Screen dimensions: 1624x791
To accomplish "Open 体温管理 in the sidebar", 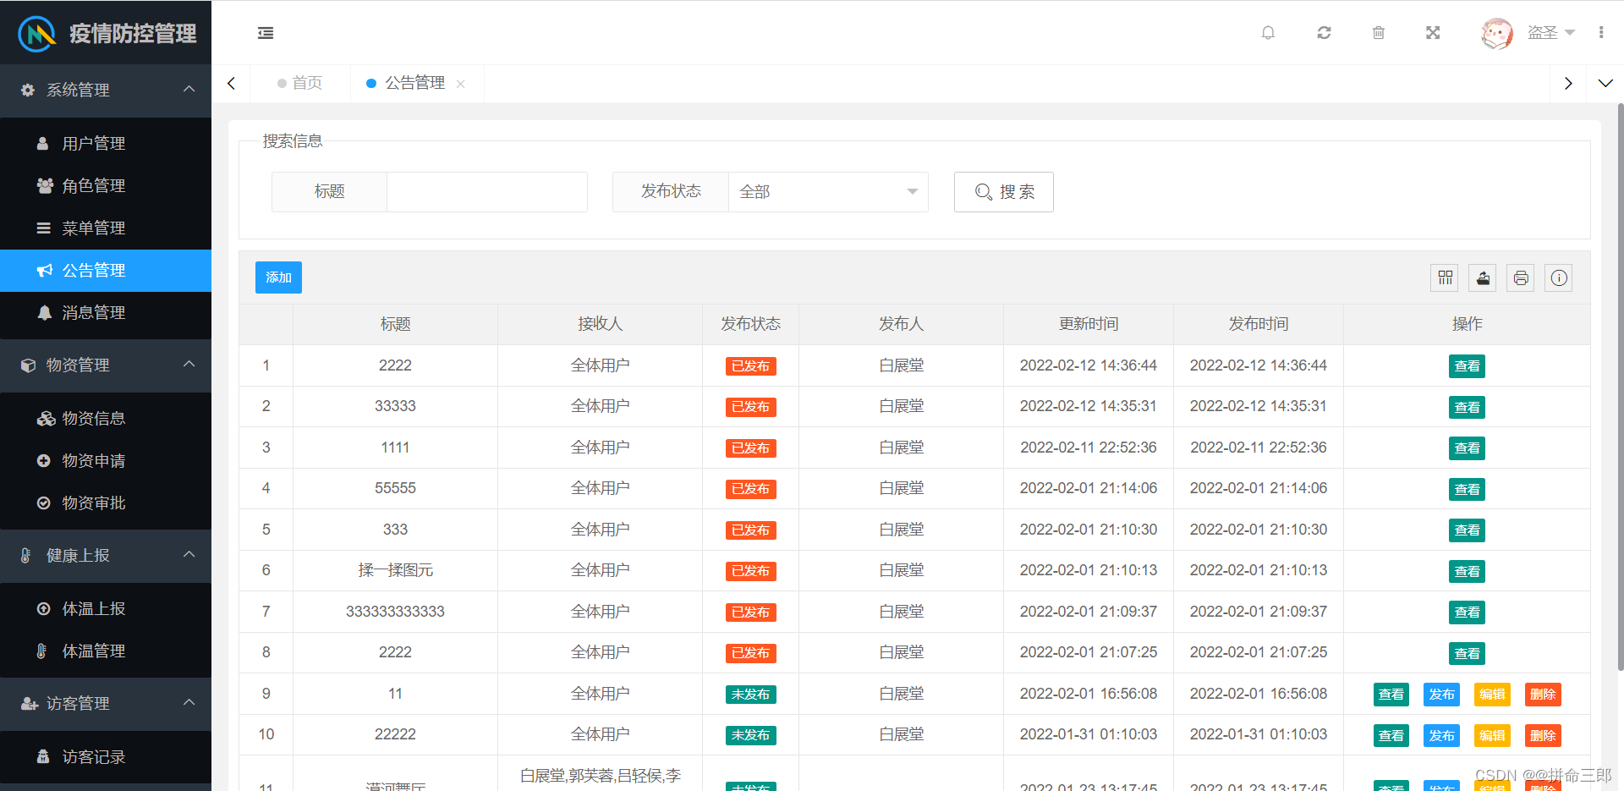I will [106, 651].
